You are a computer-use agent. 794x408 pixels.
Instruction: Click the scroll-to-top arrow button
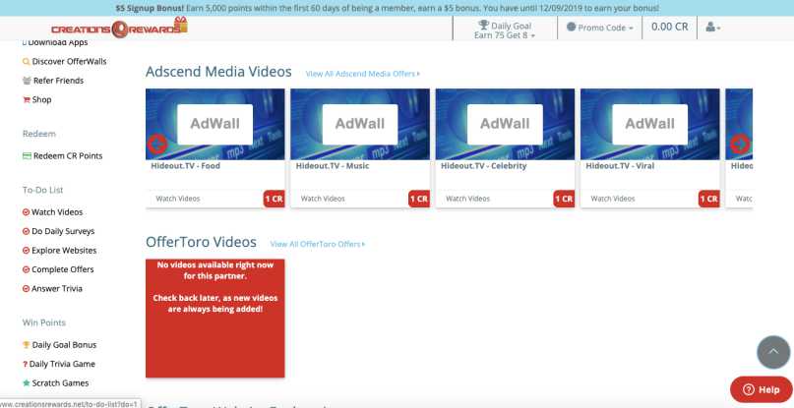[x=773, y=352]
